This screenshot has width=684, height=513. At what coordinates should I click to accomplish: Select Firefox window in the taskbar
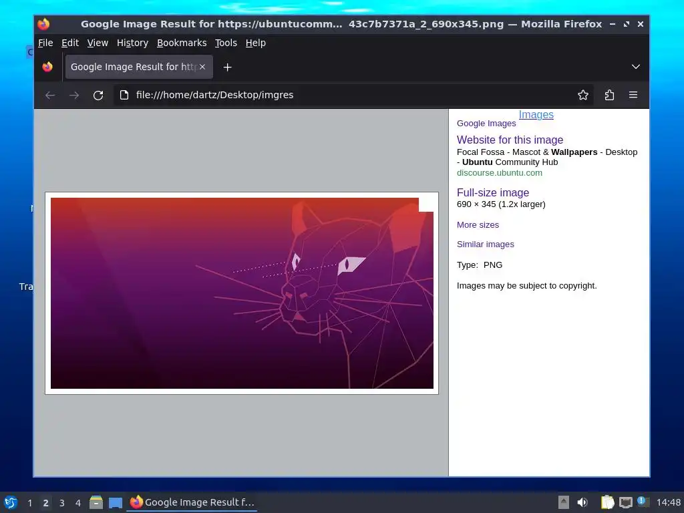tap(192, 502)
